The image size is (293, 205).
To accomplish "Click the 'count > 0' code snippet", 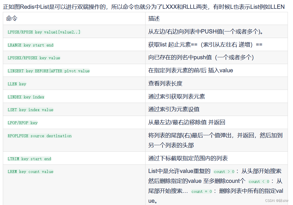I will click(x=224, y=172).
